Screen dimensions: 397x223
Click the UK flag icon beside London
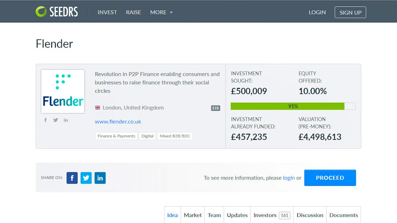pyautogui.click(x=97, y=107)
